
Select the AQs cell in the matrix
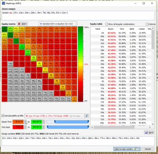[x=16, y=30]
